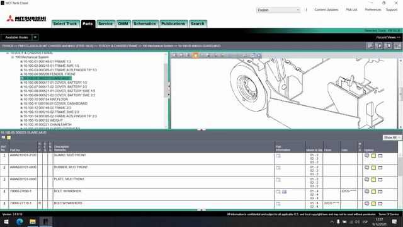The height and width of the screenshot is (227, 403).
Task: Switch to the Select Truck tab
Action: click(x=65, y=24)
